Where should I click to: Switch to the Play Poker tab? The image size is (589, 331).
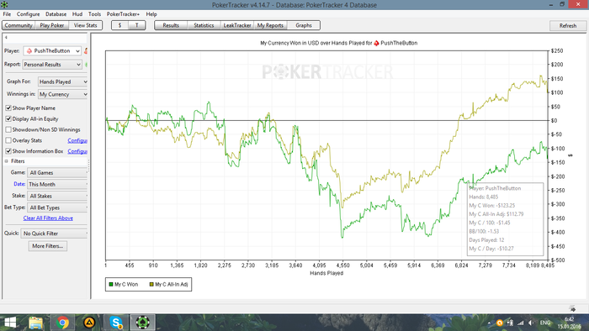(52, 25)
